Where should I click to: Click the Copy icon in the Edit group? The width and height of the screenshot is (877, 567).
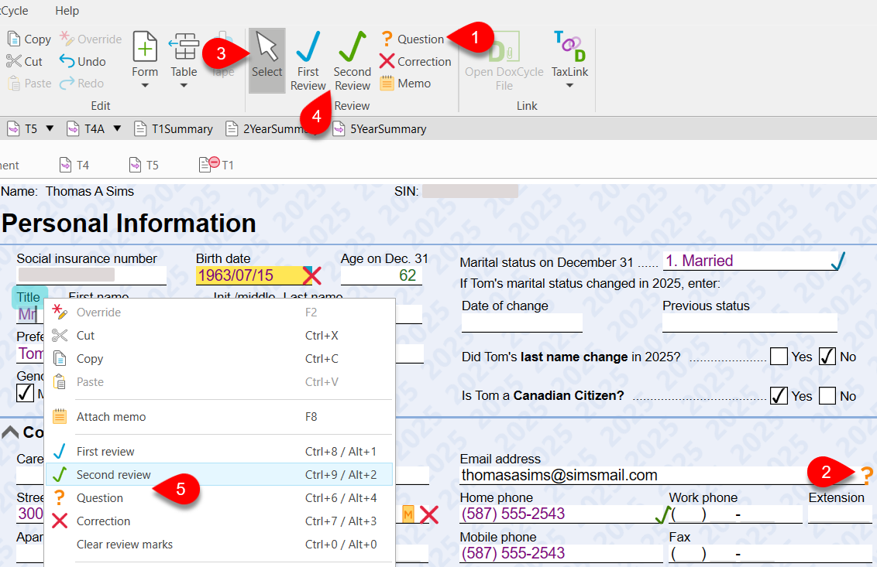point(14,39)
